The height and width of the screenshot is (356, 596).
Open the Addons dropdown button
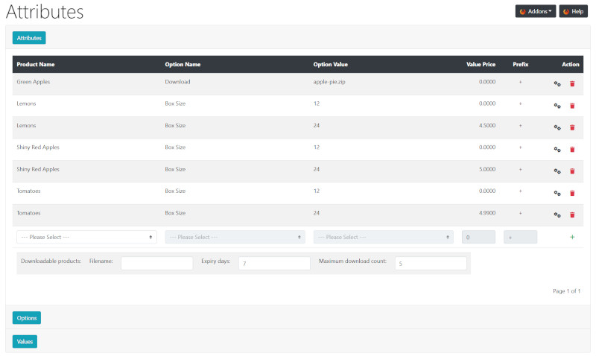(535, 11)
